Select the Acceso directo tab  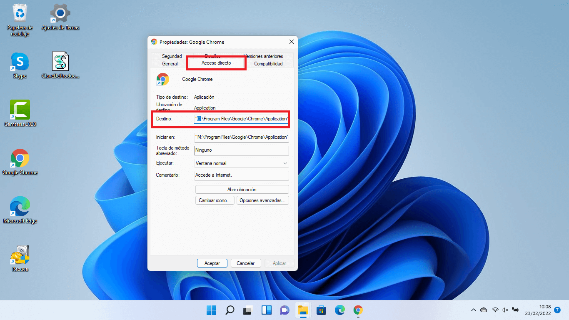coord(216,63)
